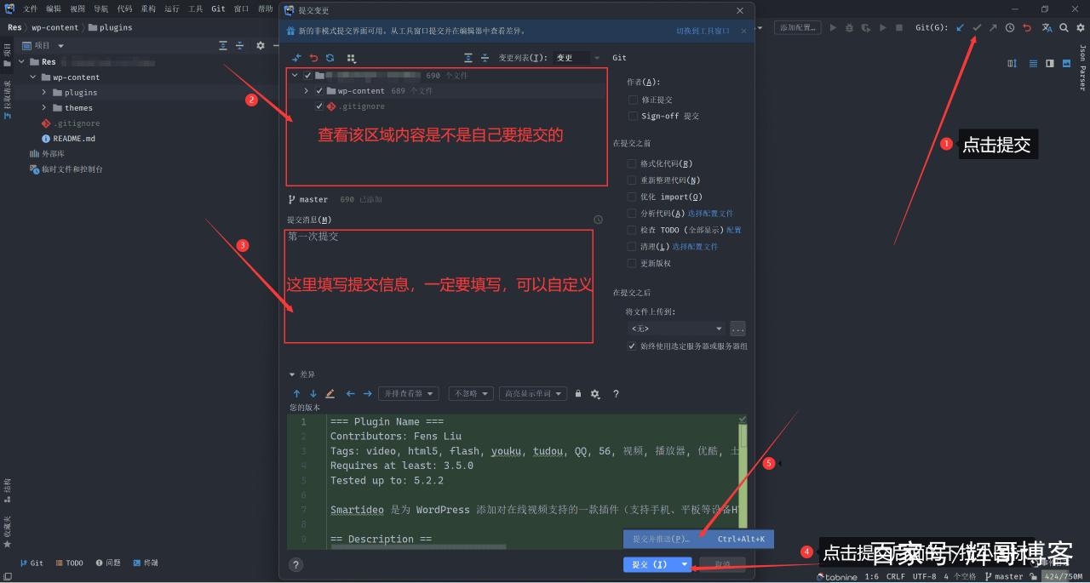The image size is (1090, 583).
Task: Open commit message history clock icon
Action: coord(598,220)
